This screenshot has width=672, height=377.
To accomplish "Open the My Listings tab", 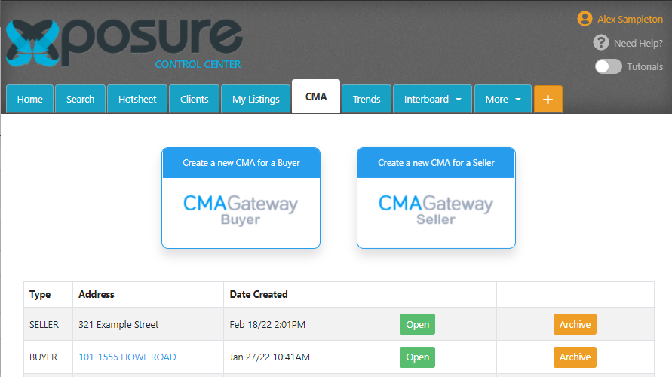I will tap(256, 100).
